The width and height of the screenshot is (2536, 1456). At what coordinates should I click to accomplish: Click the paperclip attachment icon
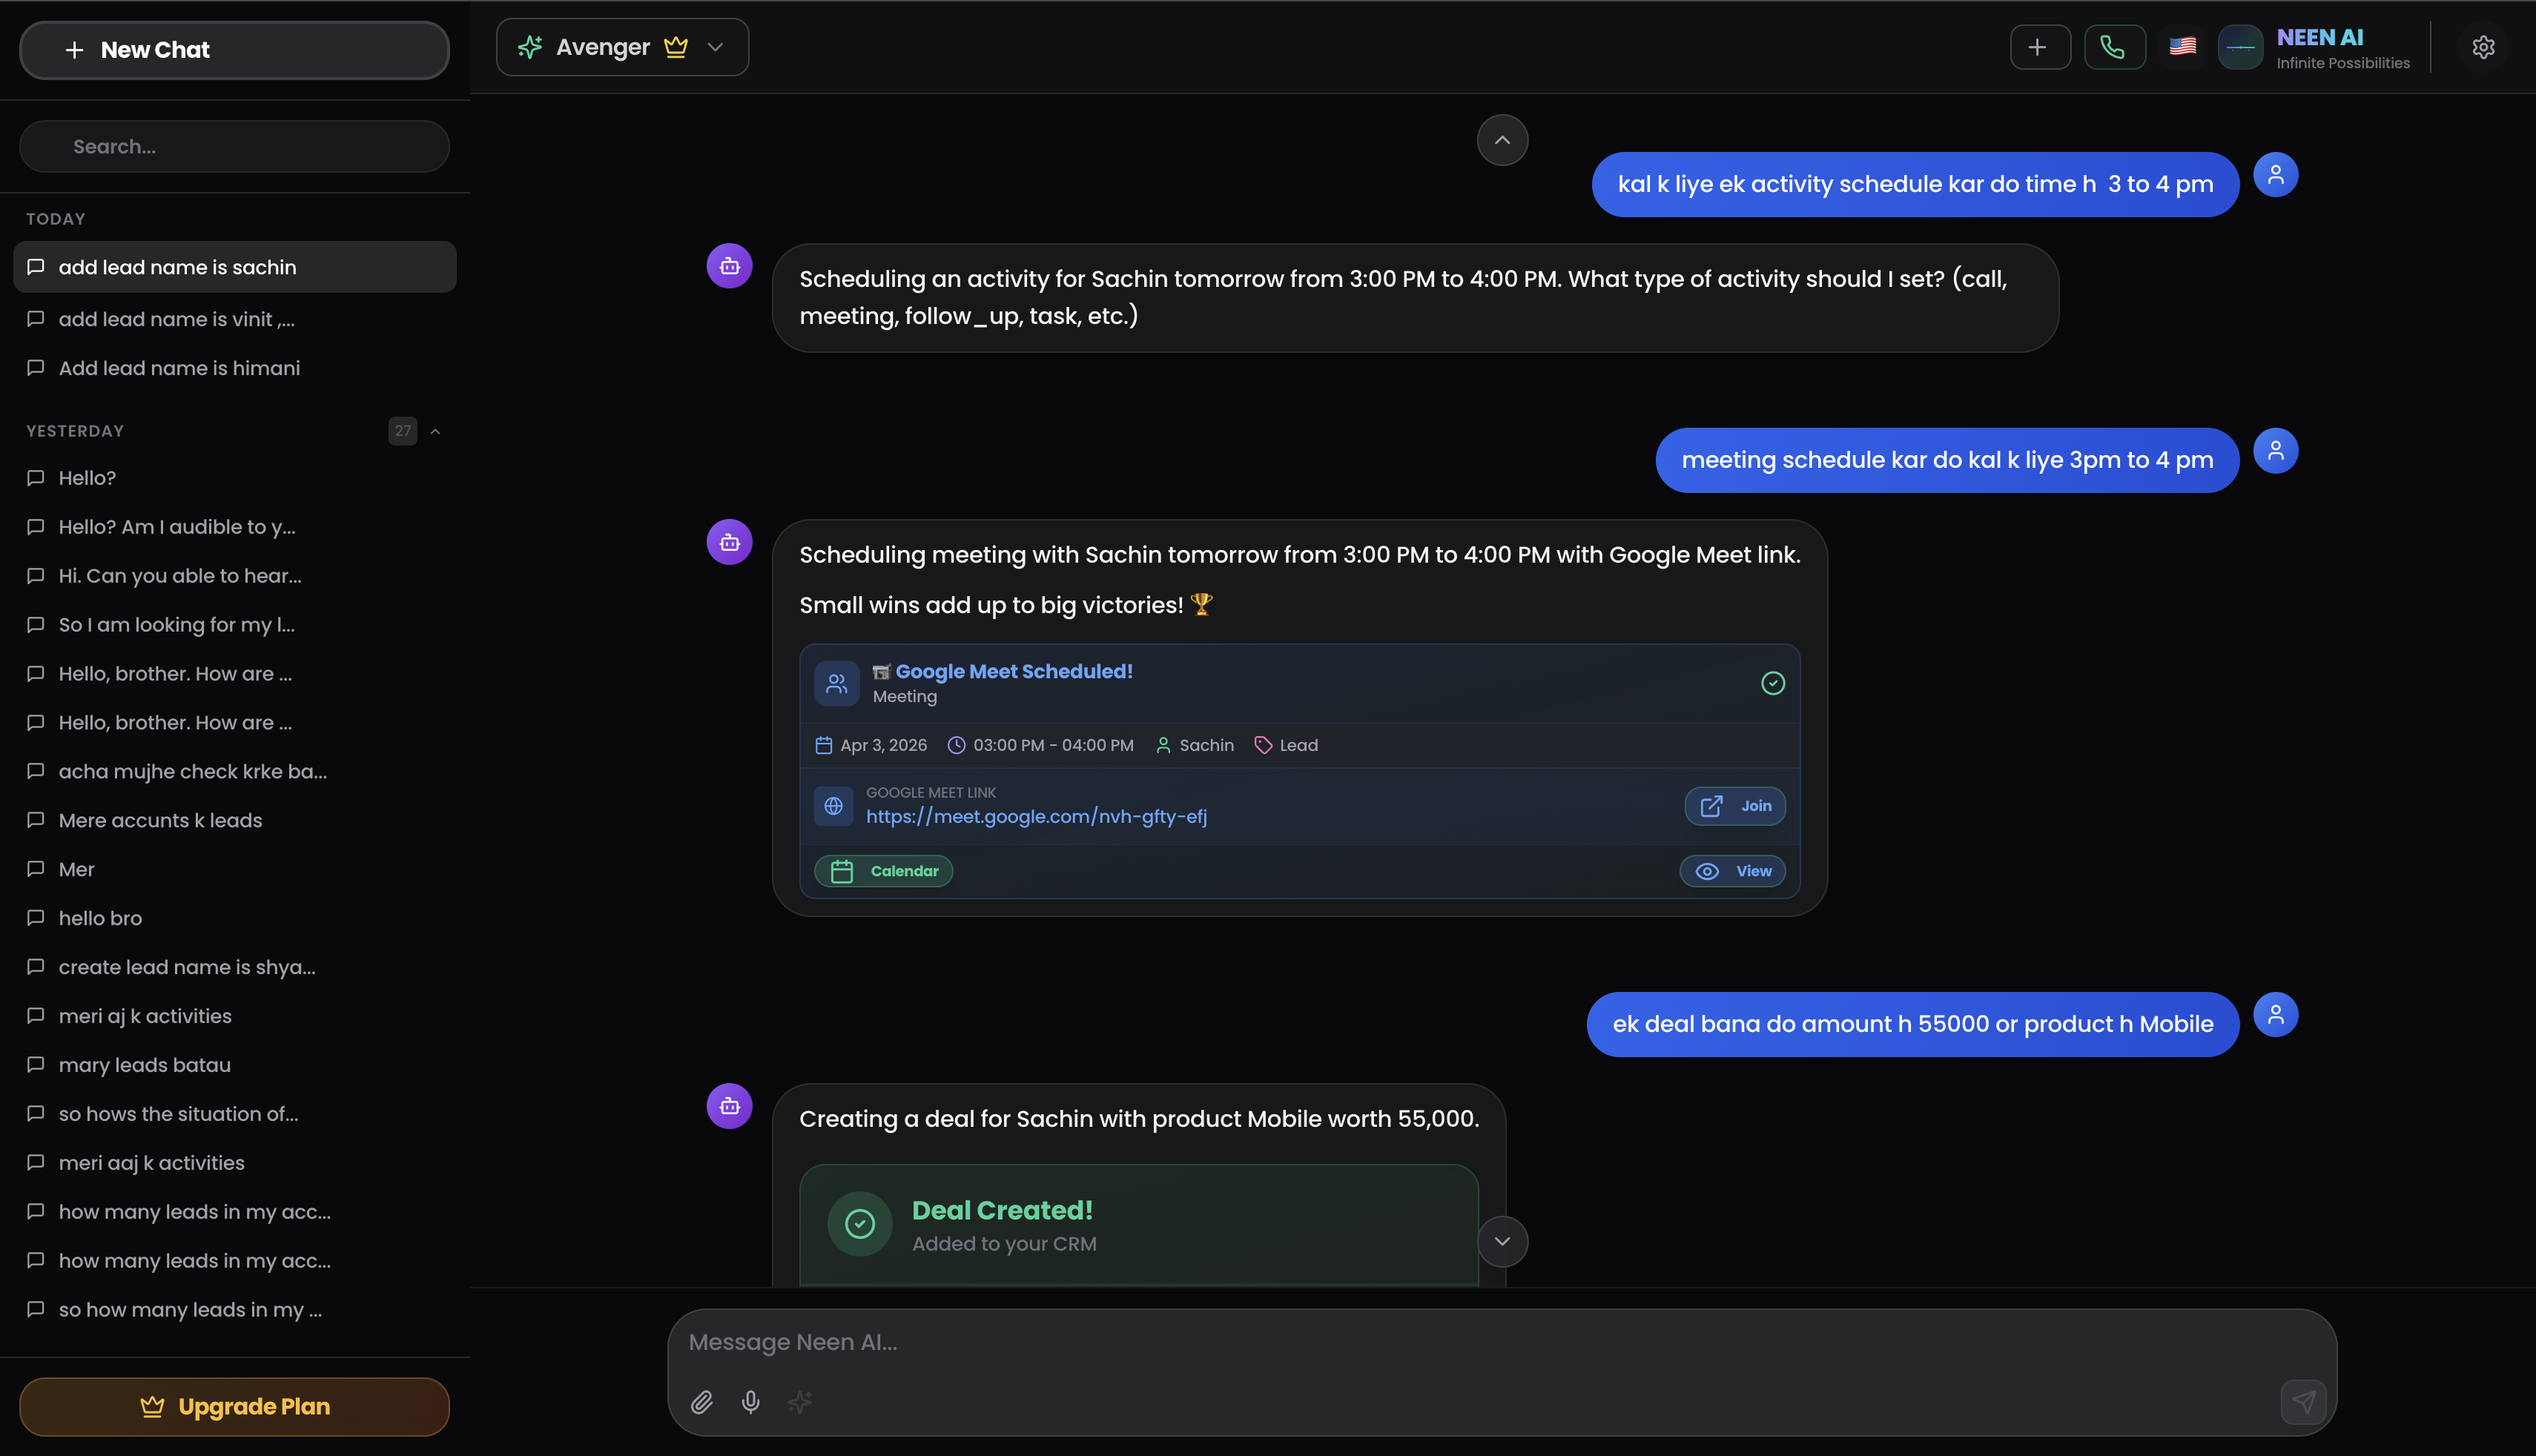[702, 1402]
